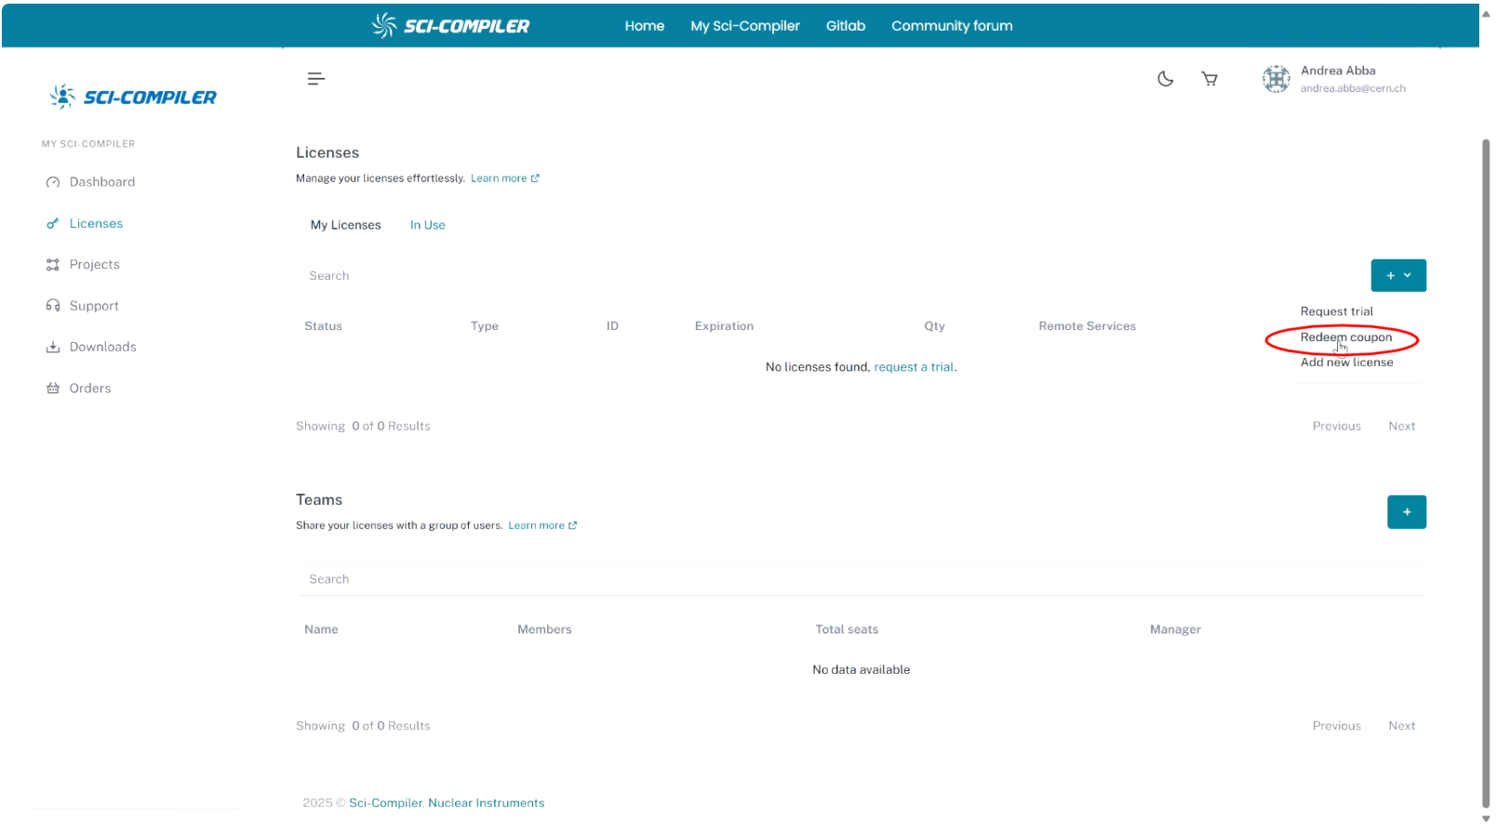Click Next in the Licenses pagination

tap(1402, 427)
